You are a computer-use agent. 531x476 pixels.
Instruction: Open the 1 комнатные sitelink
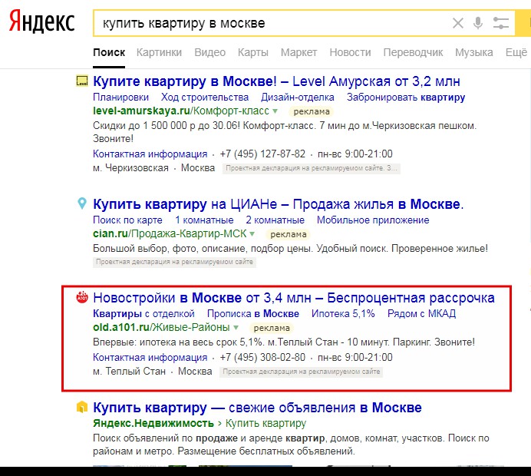[x=204, y=220]
